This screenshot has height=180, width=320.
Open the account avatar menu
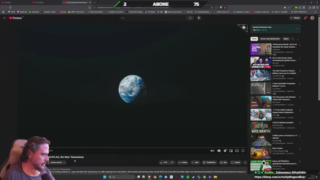312,18
